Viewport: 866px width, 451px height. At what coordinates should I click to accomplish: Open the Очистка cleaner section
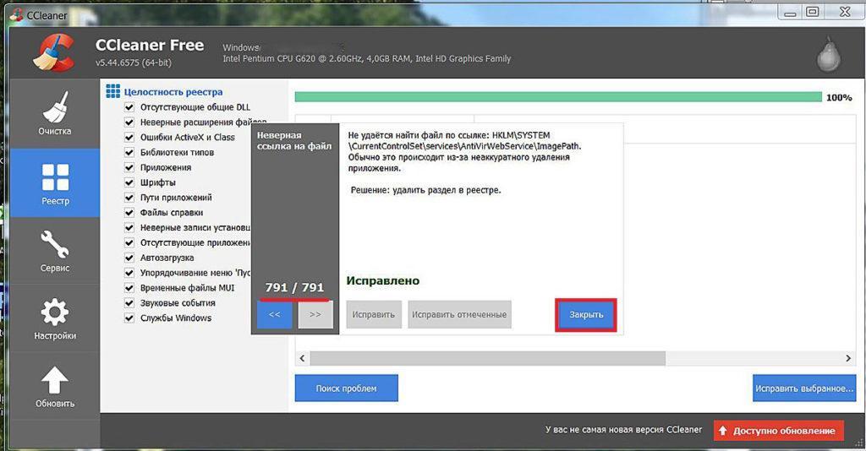click(55, 113)
